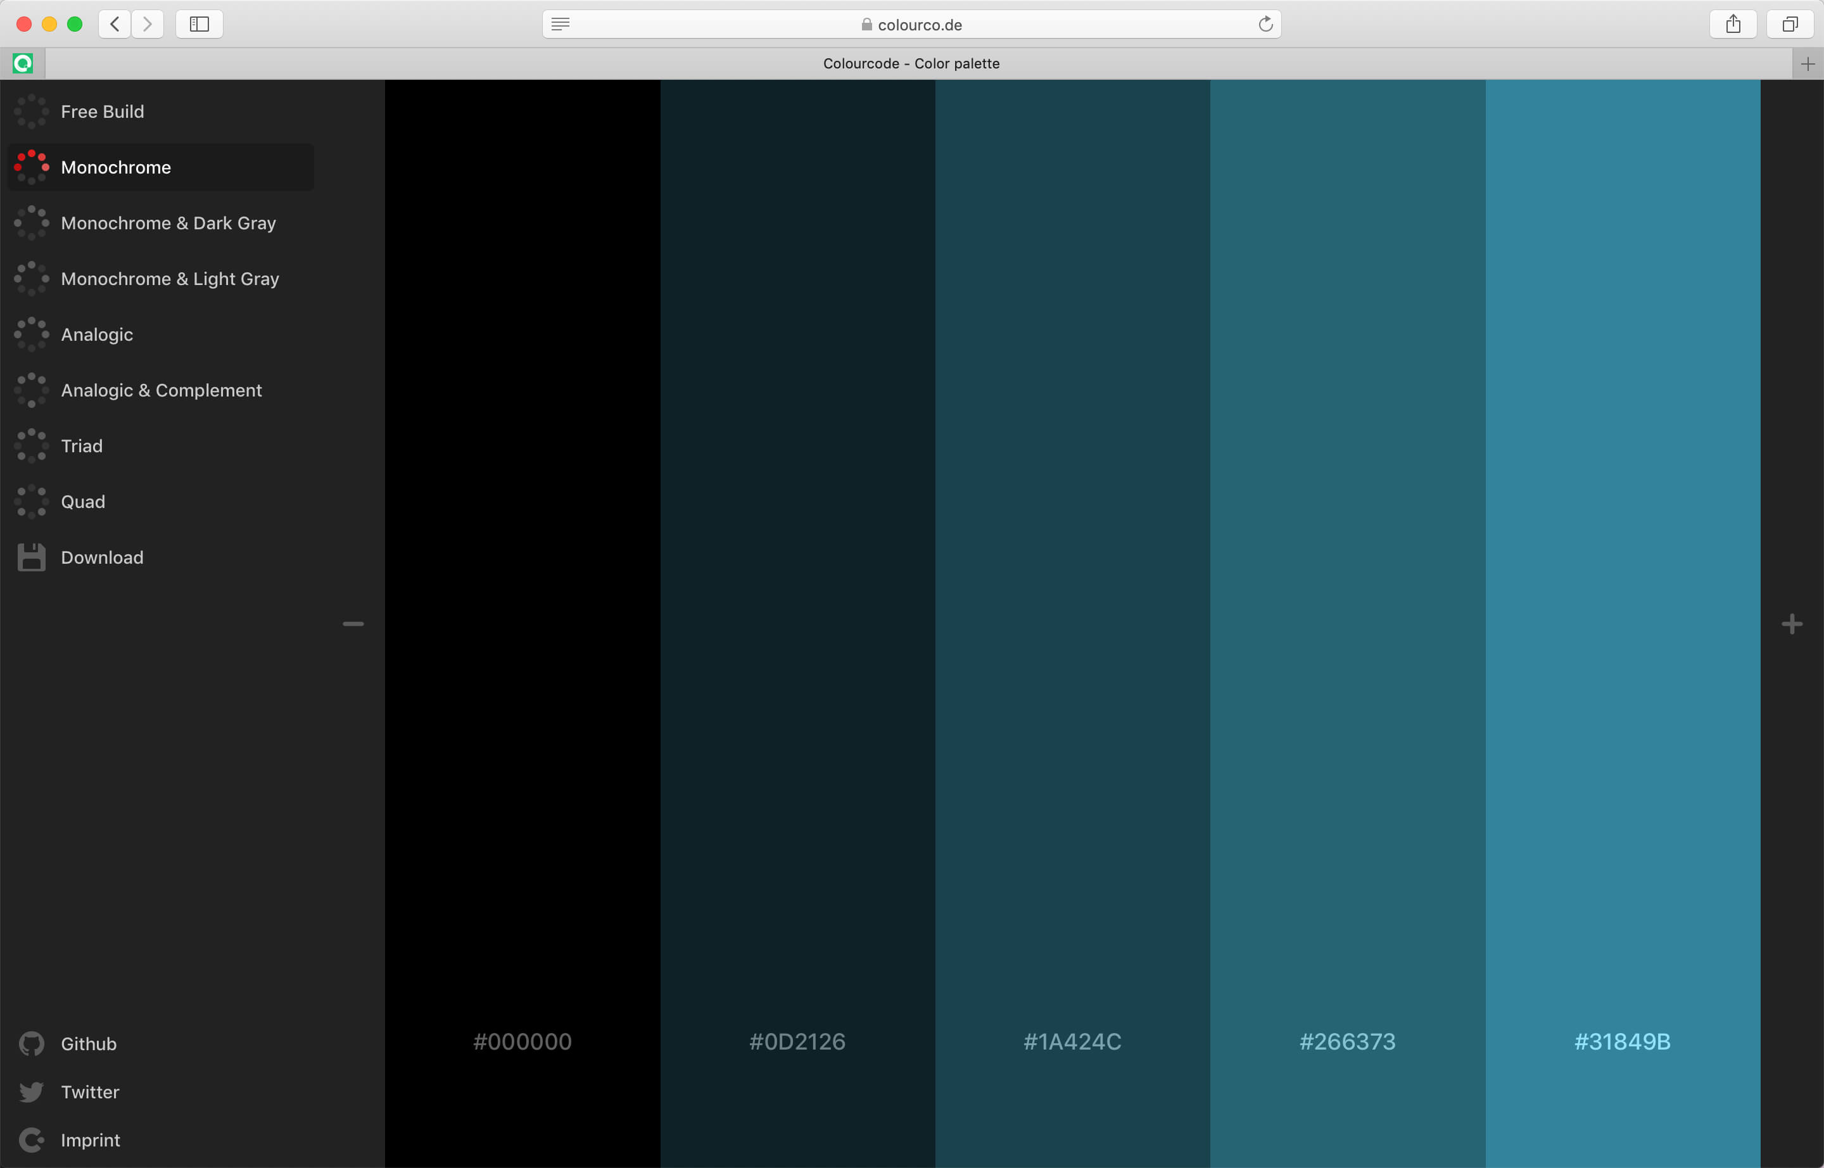Click the Analogic dots icon
Image resolution: width=1824 pixels, height=1168 pixels.
[x=32, y=334]
